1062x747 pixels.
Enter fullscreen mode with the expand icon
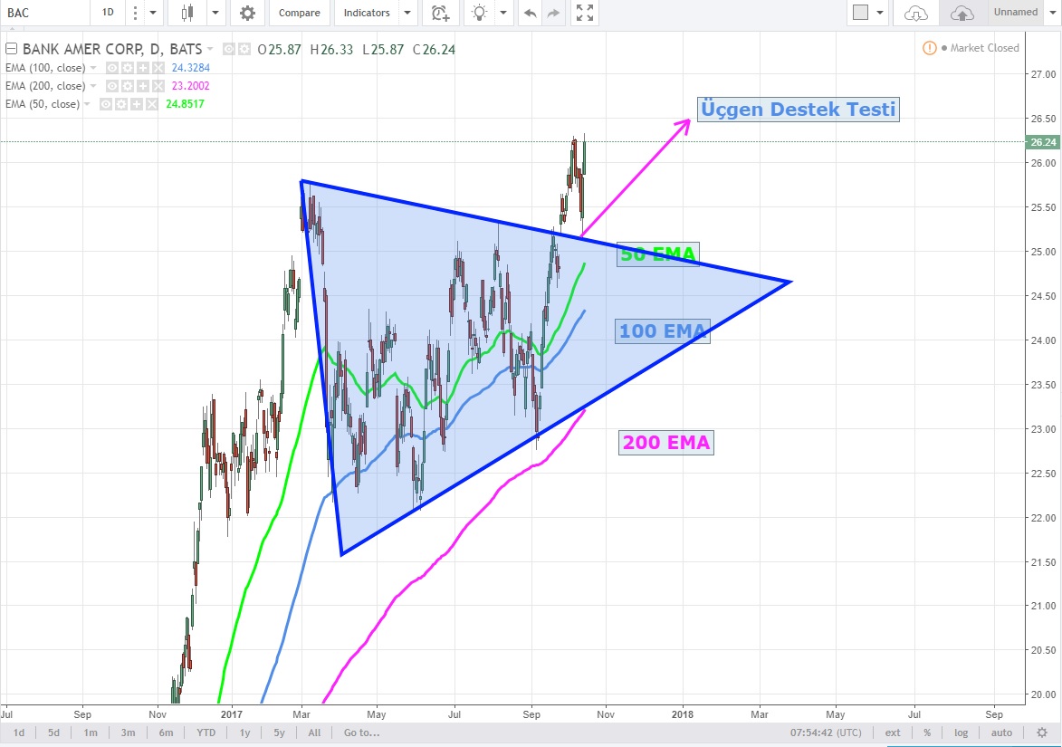585,13
